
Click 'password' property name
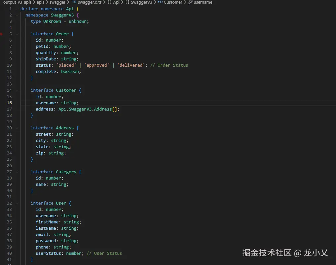[46, 241]
